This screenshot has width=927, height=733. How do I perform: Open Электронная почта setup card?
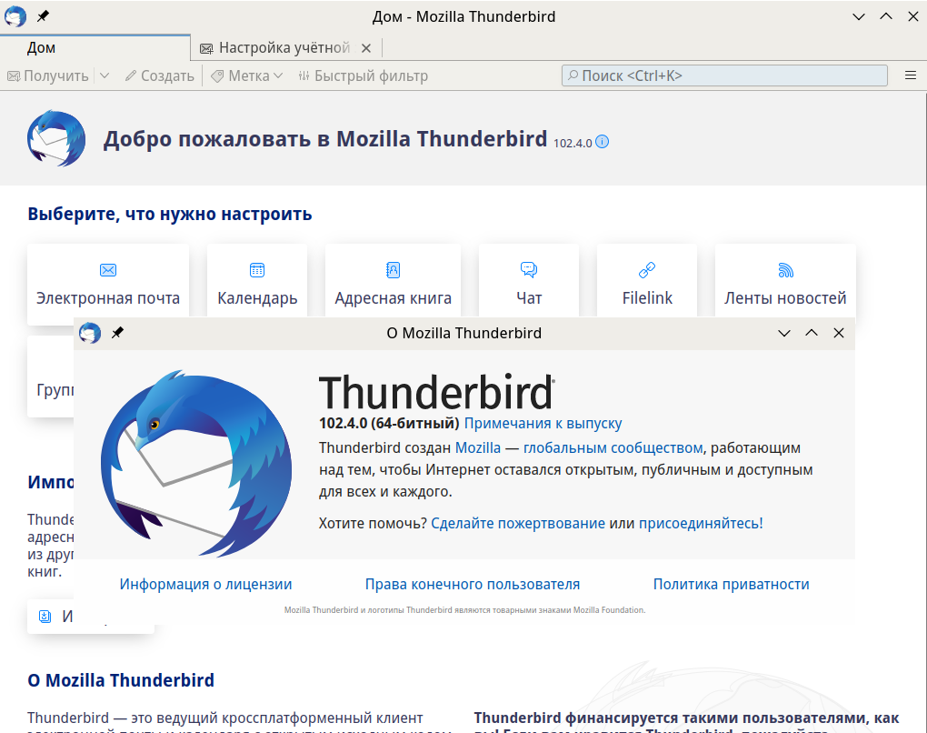point(108,285)
